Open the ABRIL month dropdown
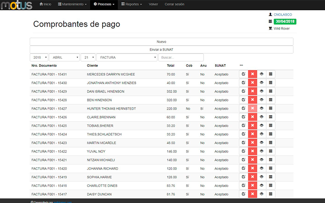325x203 pixels. [x=64, y=58]
